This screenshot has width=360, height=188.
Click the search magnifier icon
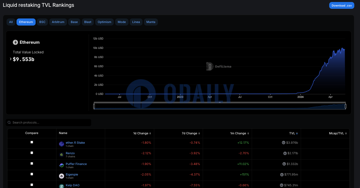10,122
